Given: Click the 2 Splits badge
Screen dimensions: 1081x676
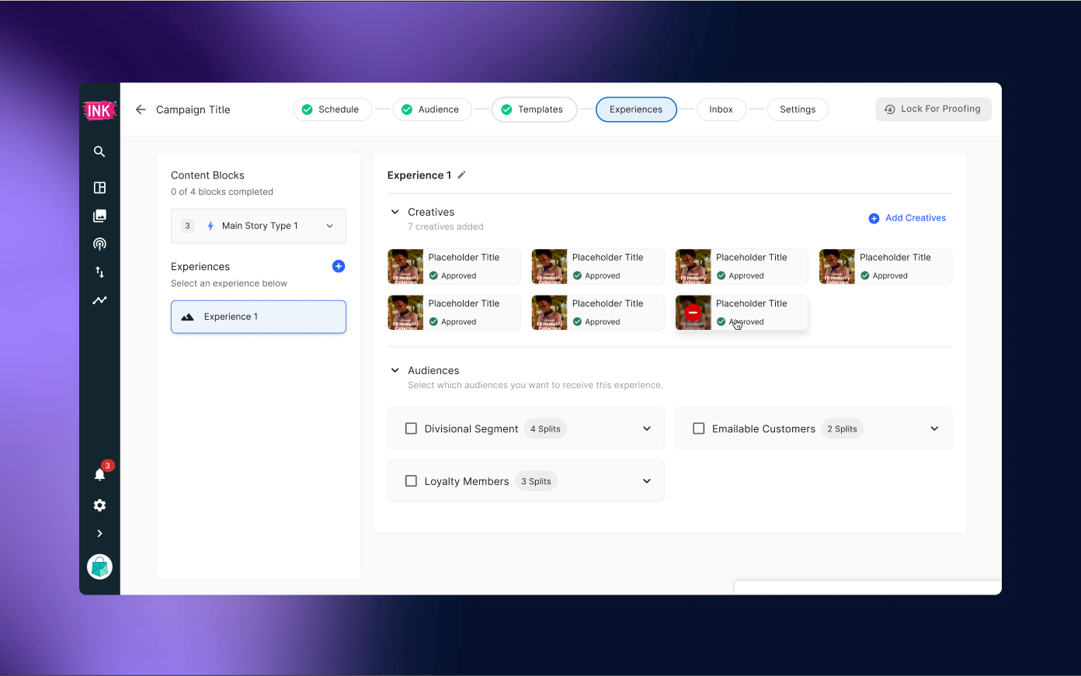Looking at the screenshot, I should pyautogui.click(x=842, y=428).
